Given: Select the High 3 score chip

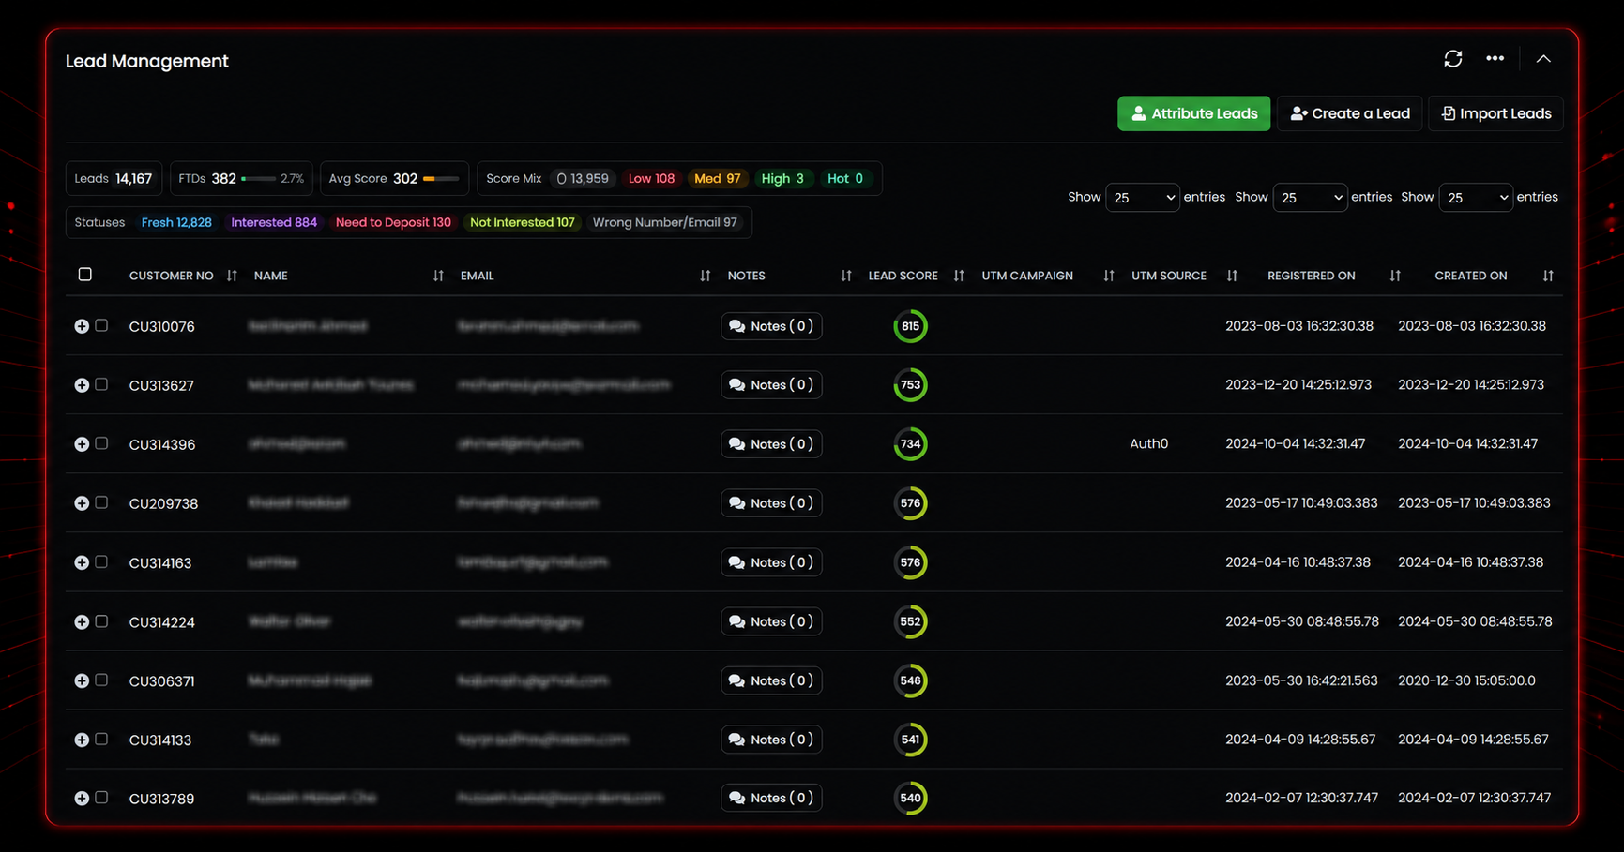Looking at the screenshot, I should 782,178.
